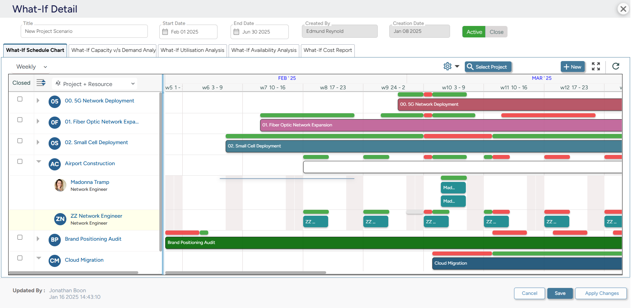Check the Cloud Migration checkbox
The height and width of the screenshot is (308, 631).
[x=20, y=258]
